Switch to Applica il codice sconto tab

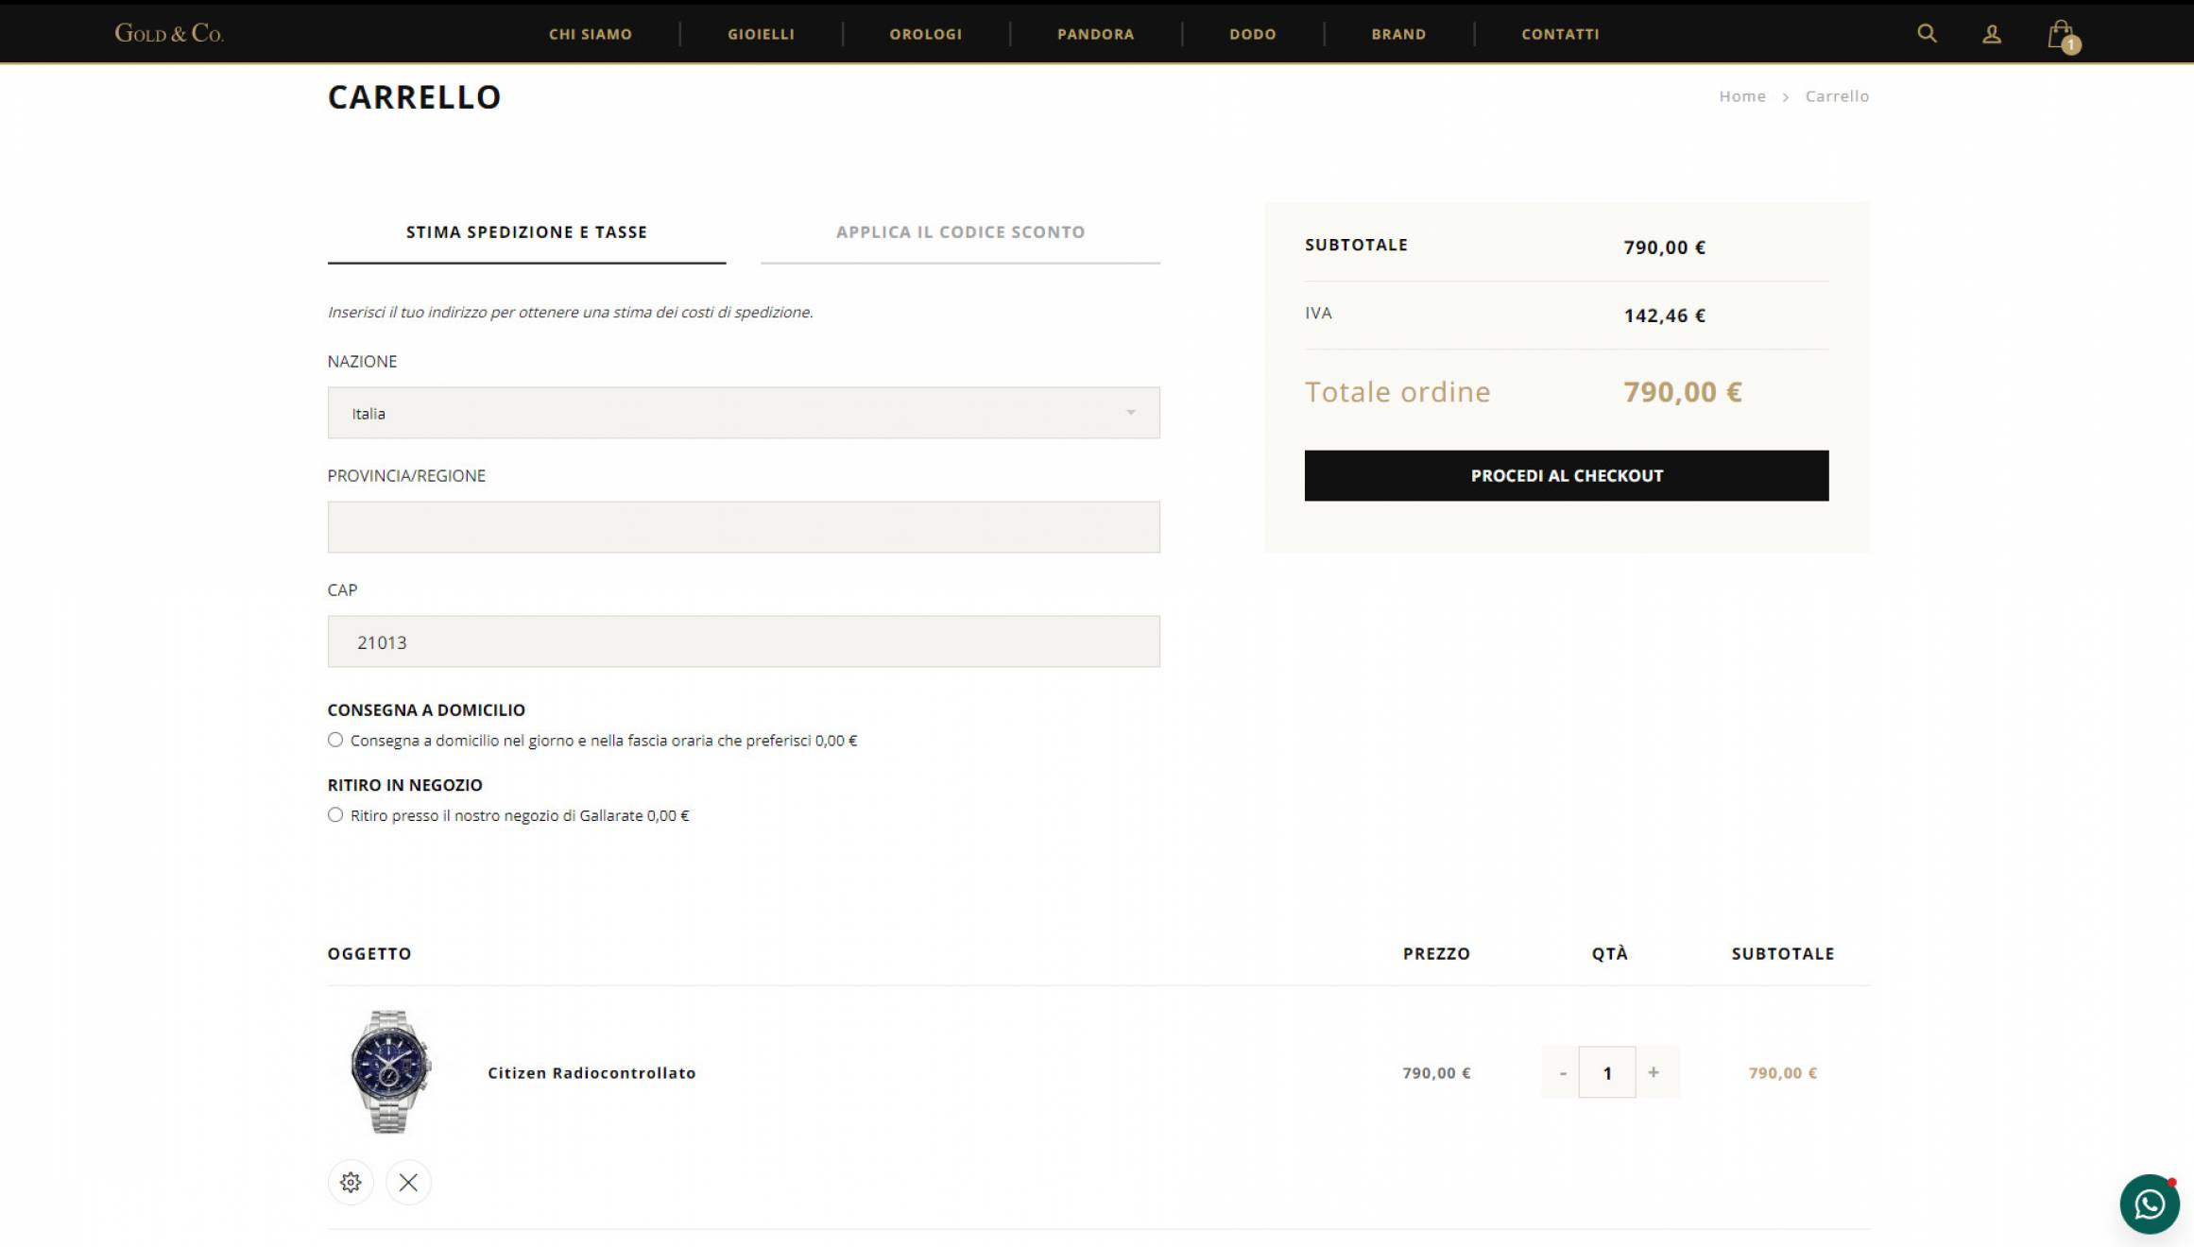click(960, 232)
